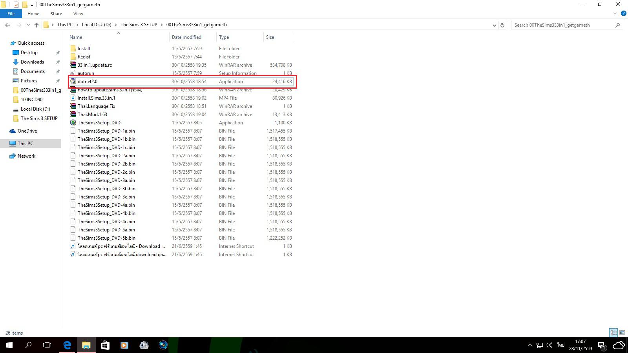Open Microsoft Edge from taskbar

pos(67,345)
